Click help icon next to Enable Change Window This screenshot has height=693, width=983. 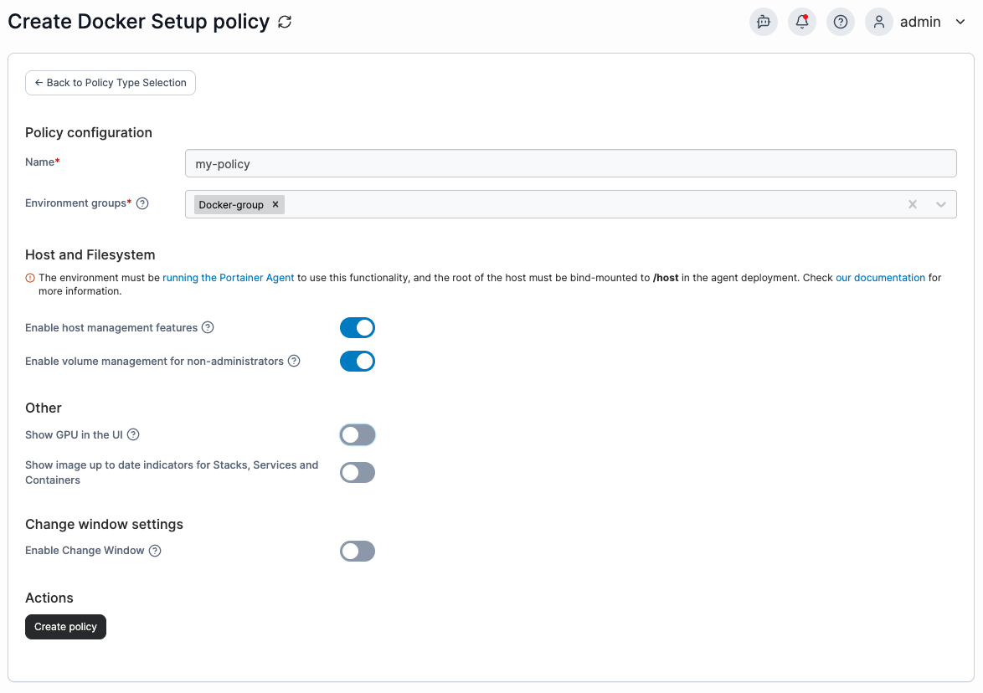155,551
